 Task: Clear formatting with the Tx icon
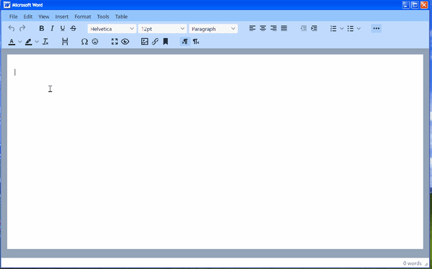[45, 42]
